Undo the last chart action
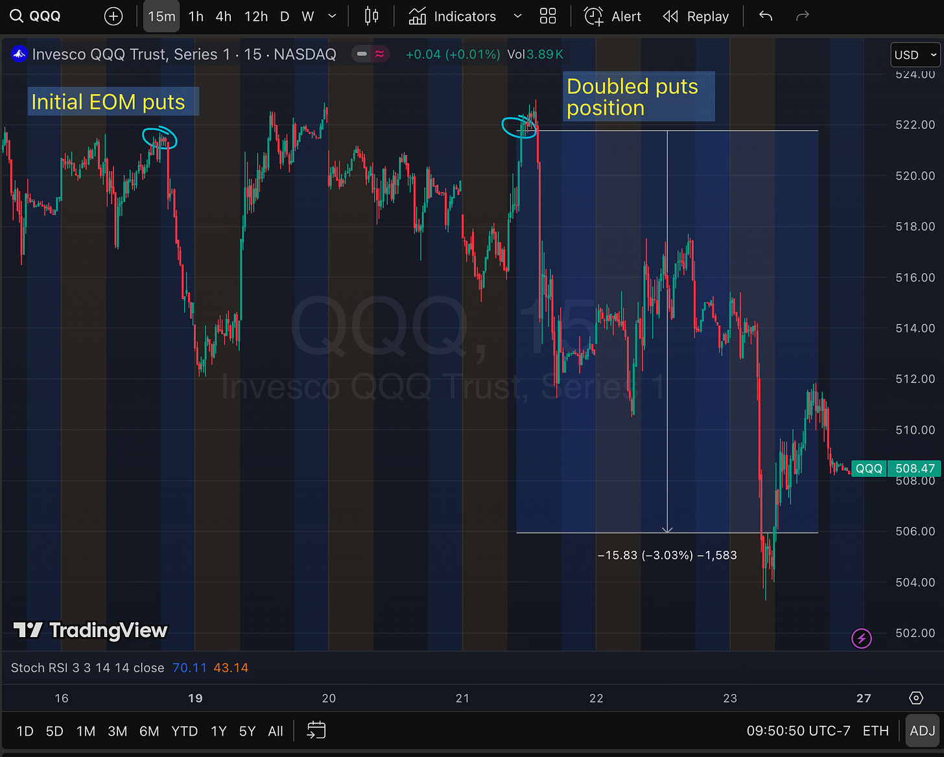This screenshot has height=757, width=944. click(766, 16)
